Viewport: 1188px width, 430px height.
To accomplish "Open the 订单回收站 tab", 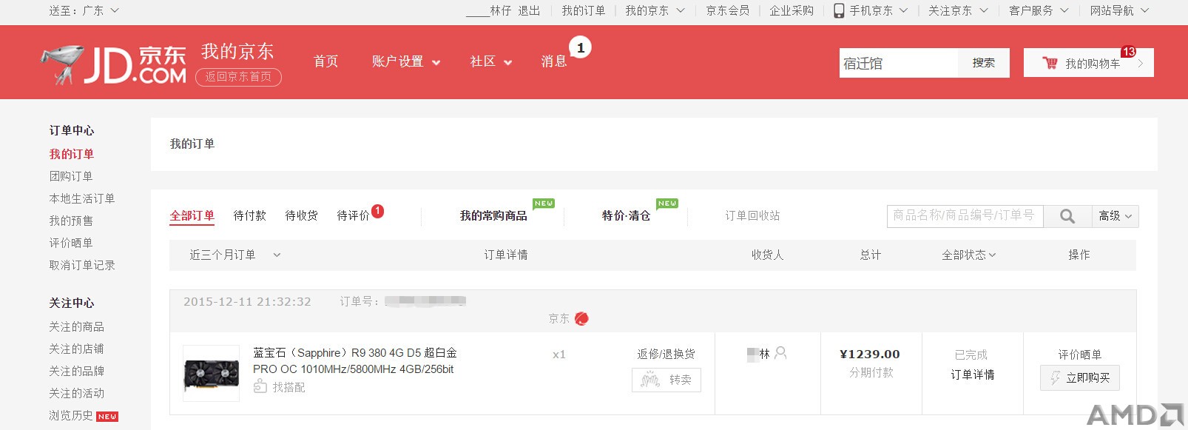I will (x=752, y=216).
